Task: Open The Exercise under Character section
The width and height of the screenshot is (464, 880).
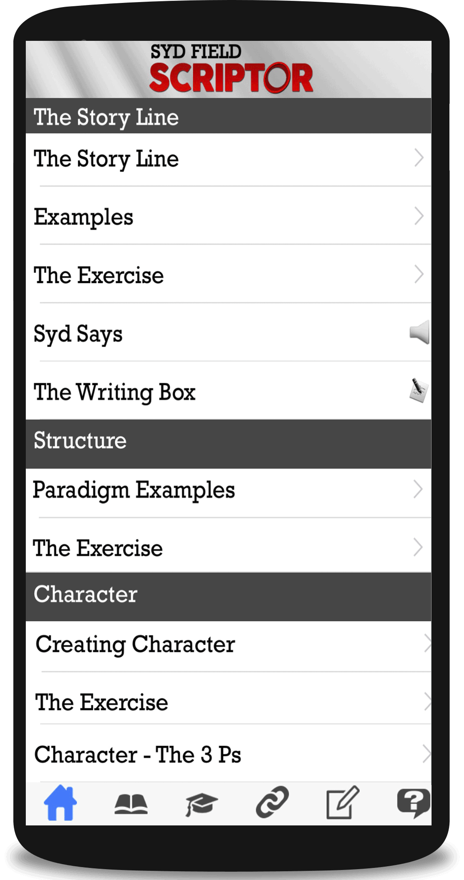Action: (x=166, y=702)
